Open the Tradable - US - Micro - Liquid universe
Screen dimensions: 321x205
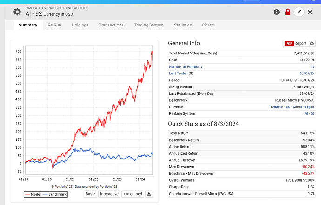pyautogui.click(x=292, y=107)
